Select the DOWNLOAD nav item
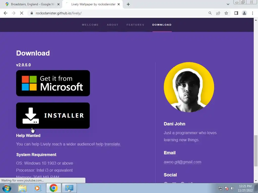 (162, 25)
